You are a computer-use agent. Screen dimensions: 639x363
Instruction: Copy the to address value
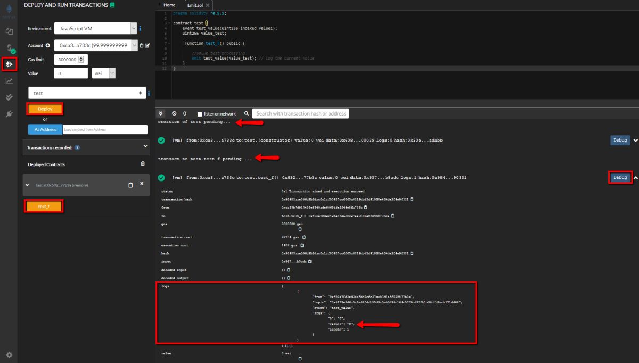click(x=394, y=216)
